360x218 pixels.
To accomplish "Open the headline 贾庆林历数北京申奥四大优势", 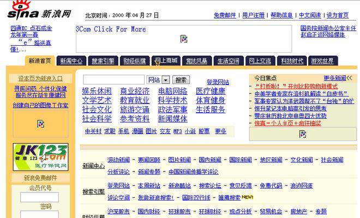I will click(290, 116).
